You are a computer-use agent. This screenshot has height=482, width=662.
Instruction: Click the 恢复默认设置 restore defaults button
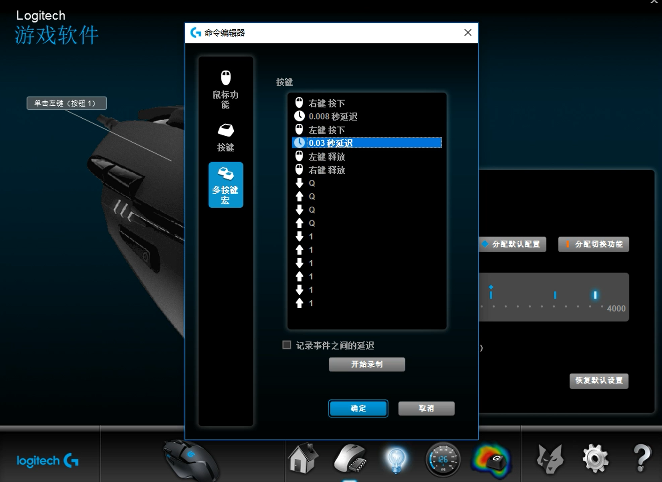click(x=599, y=381)
